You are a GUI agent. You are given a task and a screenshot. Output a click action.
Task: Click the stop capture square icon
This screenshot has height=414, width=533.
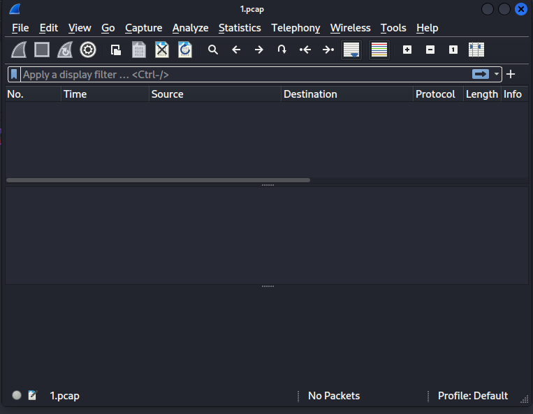click(42, 50)
